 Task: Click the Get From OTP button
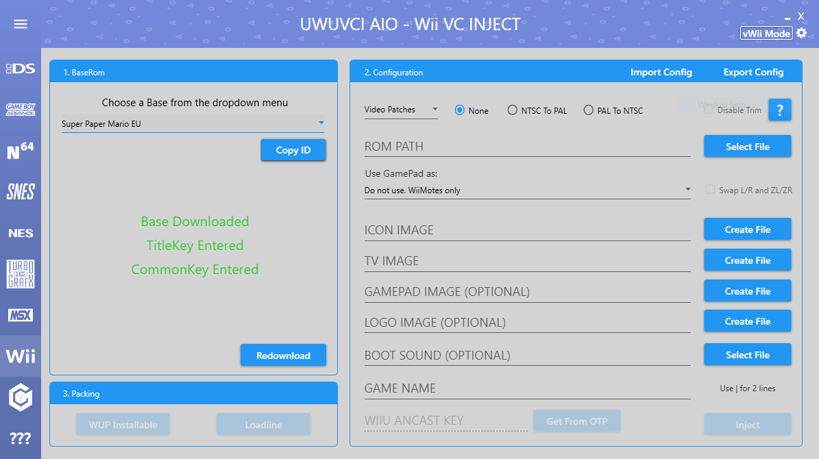pyautogui.click(x=576, y=421)
